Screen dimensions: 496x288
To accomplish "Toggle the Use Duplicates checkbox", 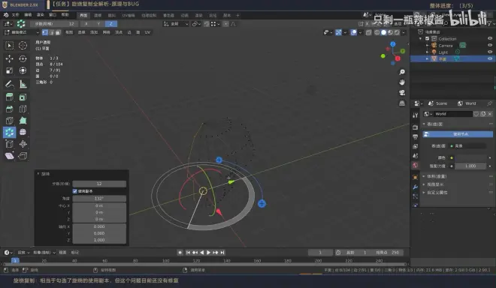I will tap(75, 191).
